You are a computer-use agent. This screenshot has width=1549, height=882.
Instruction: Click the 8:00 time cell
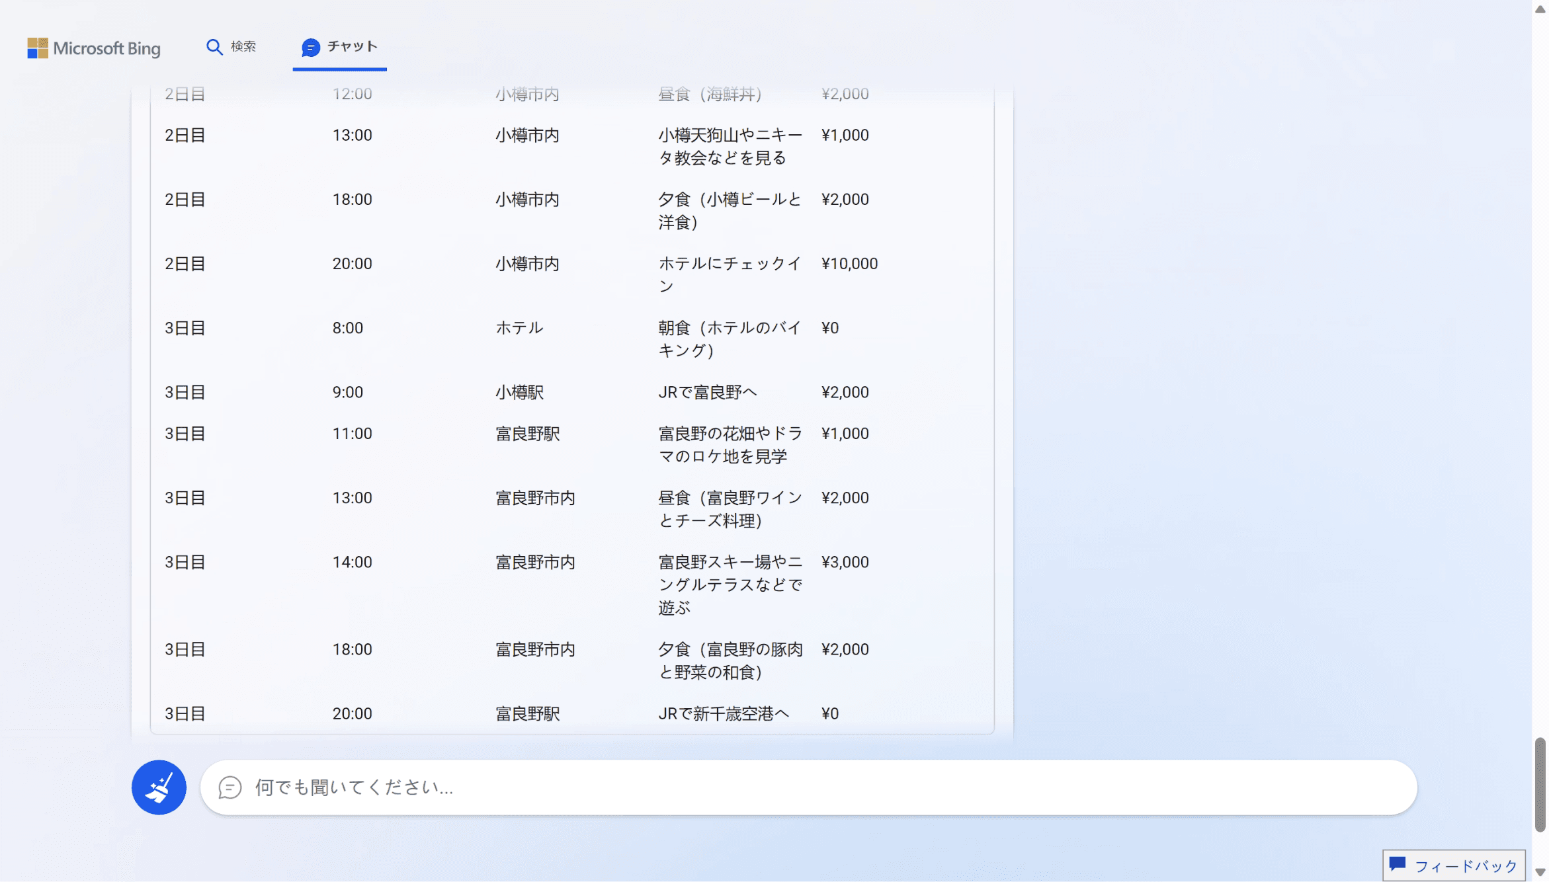coord(348,328)
